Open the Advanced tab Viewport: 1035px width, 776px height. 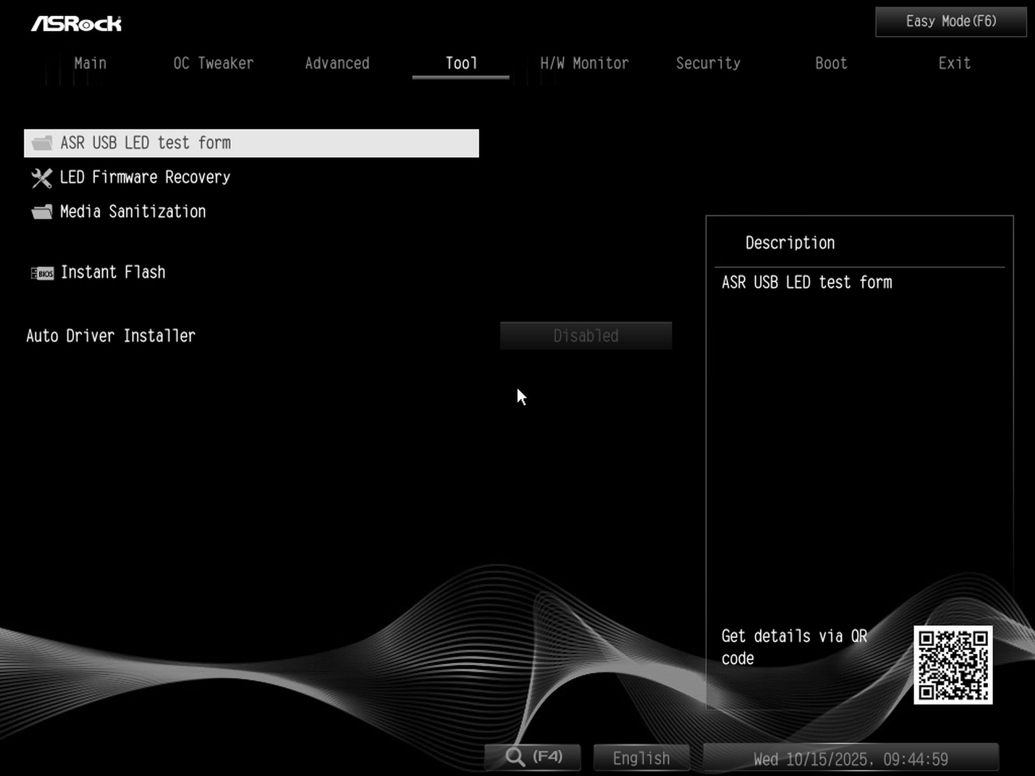337,63
